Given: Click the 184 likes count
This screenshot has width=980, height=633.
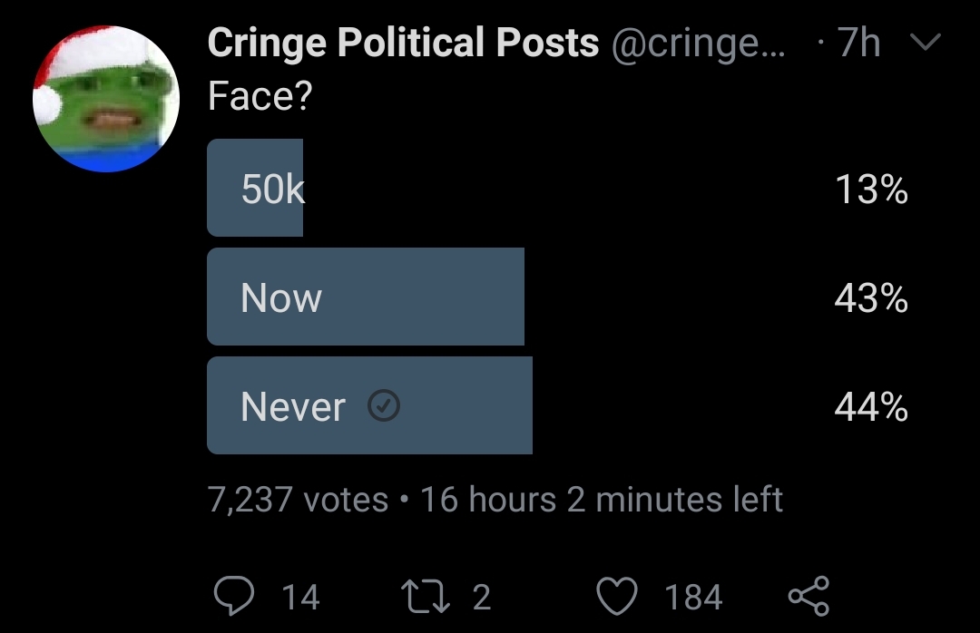Looking at the screenshot, I should tap(693, 597).
